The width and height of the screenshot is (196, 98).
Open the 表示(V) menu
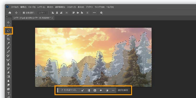[x=81, y=7]
